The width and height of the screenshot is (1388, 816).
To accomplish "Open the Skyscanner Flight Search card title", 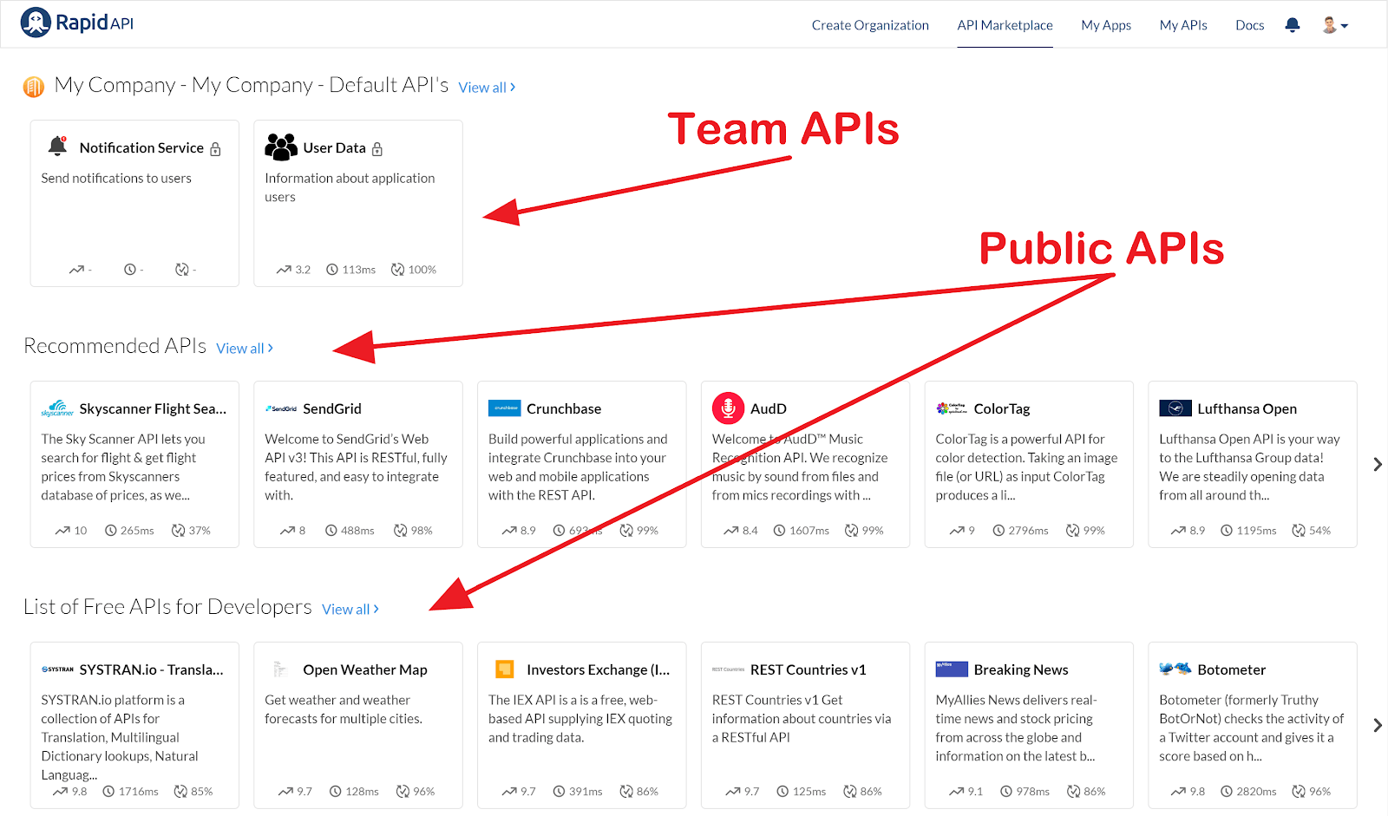I will [x=153, y=409].
